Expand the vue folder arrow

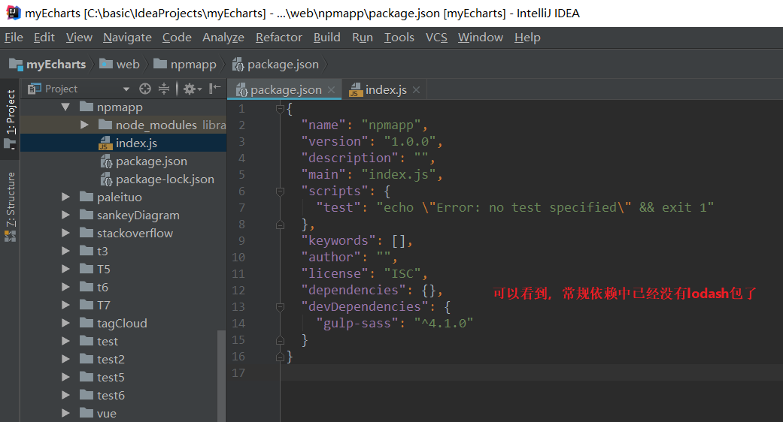65,414
